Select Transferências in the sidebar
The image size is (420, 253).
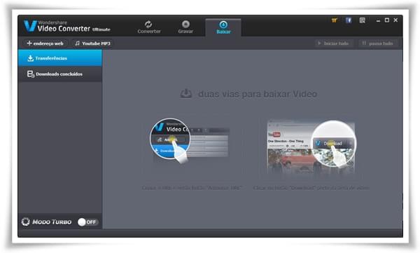pos(60,58)
